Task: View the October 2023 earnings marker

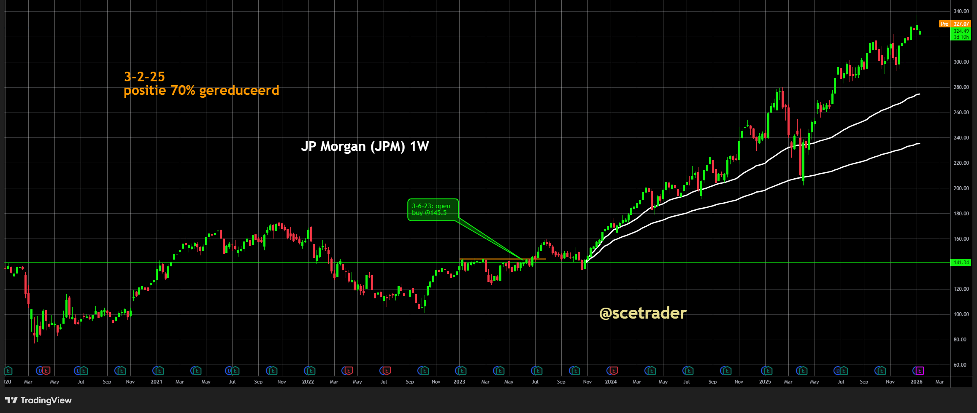Action: click(576, 371)
